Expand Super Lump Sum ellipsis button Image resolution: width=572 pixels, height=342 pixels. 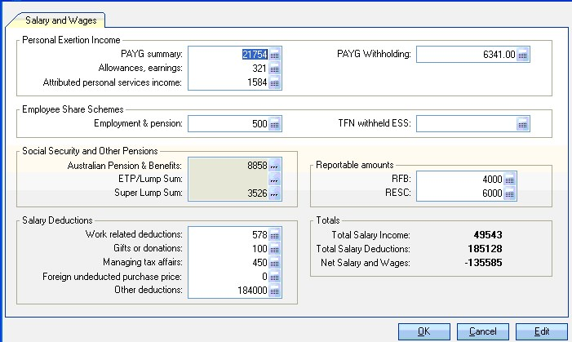pyautogui.click(x=275, y=193)
